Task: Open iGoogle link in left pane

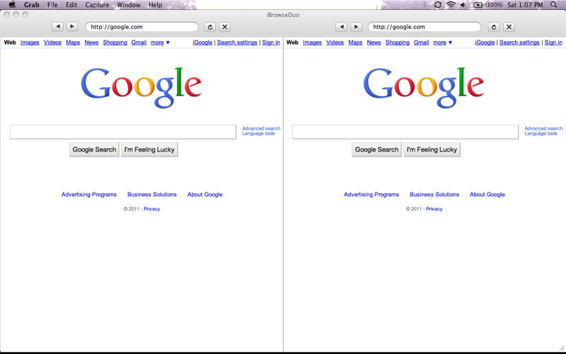Action: coord(202,42)
